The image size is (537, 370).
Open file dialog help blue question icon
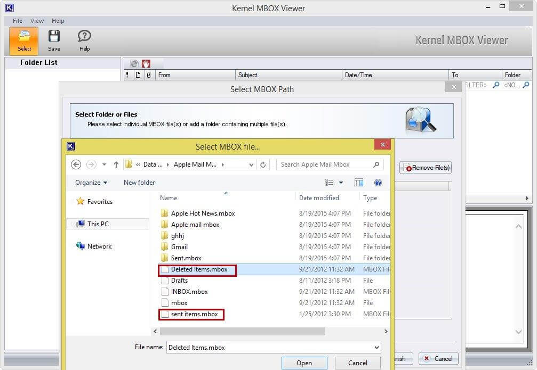click(378, 183)
